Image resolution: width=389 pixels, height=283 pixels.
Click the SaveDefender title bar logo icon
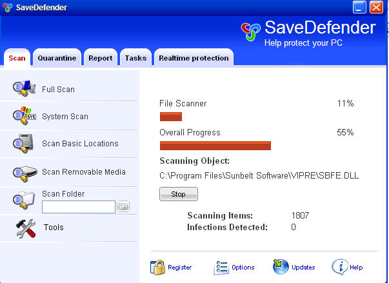pyautogui.click(x=8, y=7)
